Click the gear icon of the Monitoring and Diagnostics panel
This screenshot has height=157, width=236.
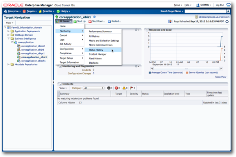(x=136, y=66)
